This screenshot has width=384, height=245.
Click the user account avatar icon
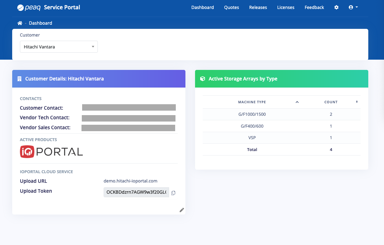[x=351, y=7]
